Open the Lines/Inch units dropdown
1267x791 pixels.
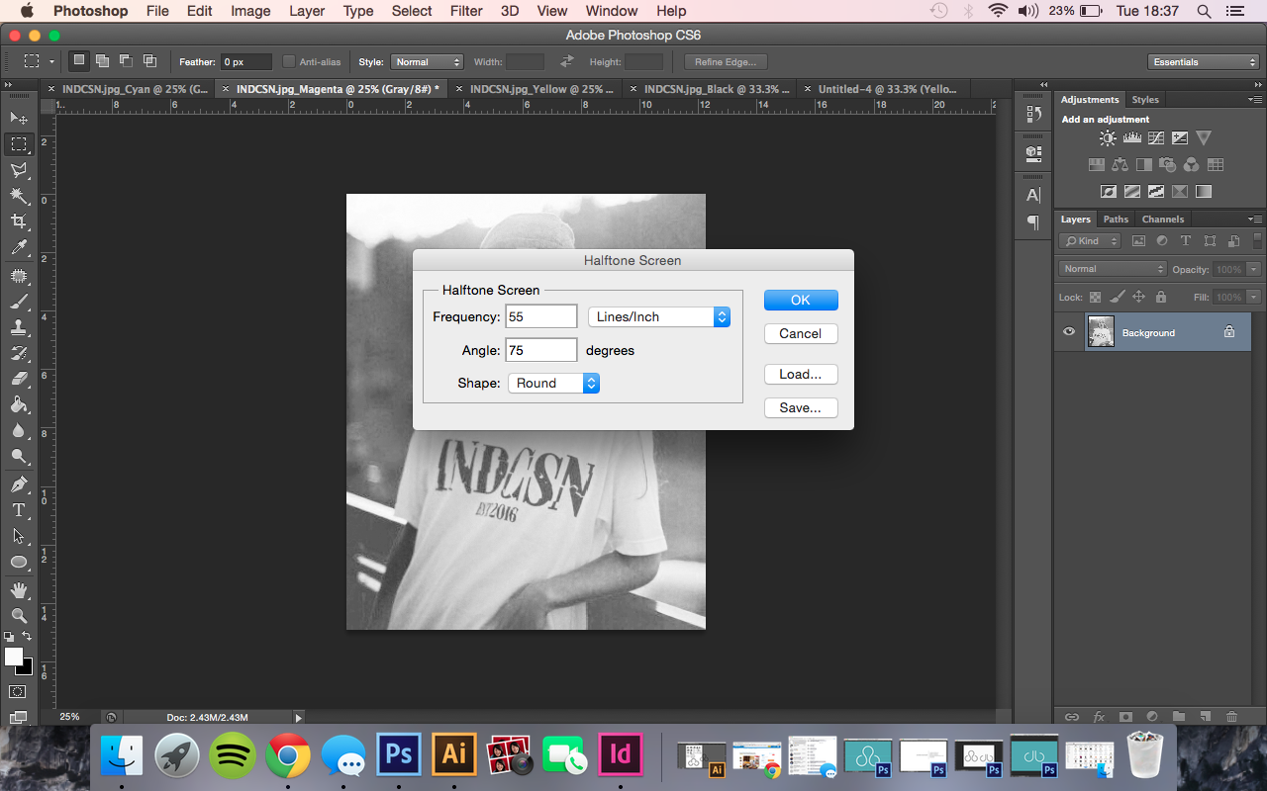pos(659,316)
